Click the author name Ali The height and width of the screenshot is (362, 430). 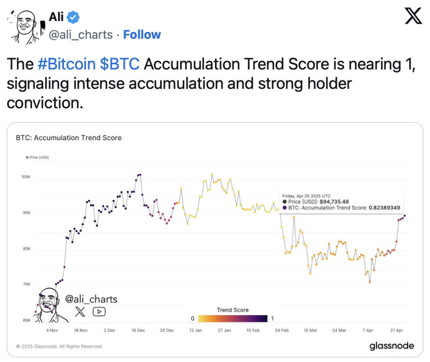pos(56,17)
